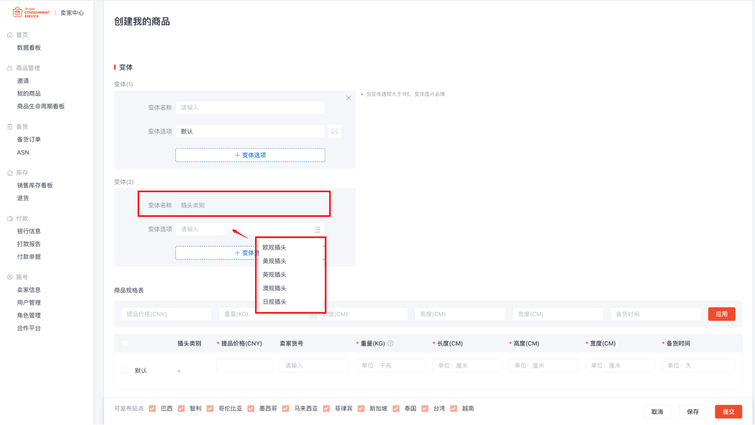Click the 备货 section icon
Viewport: 755px width, 425px height.
[10, 127]
